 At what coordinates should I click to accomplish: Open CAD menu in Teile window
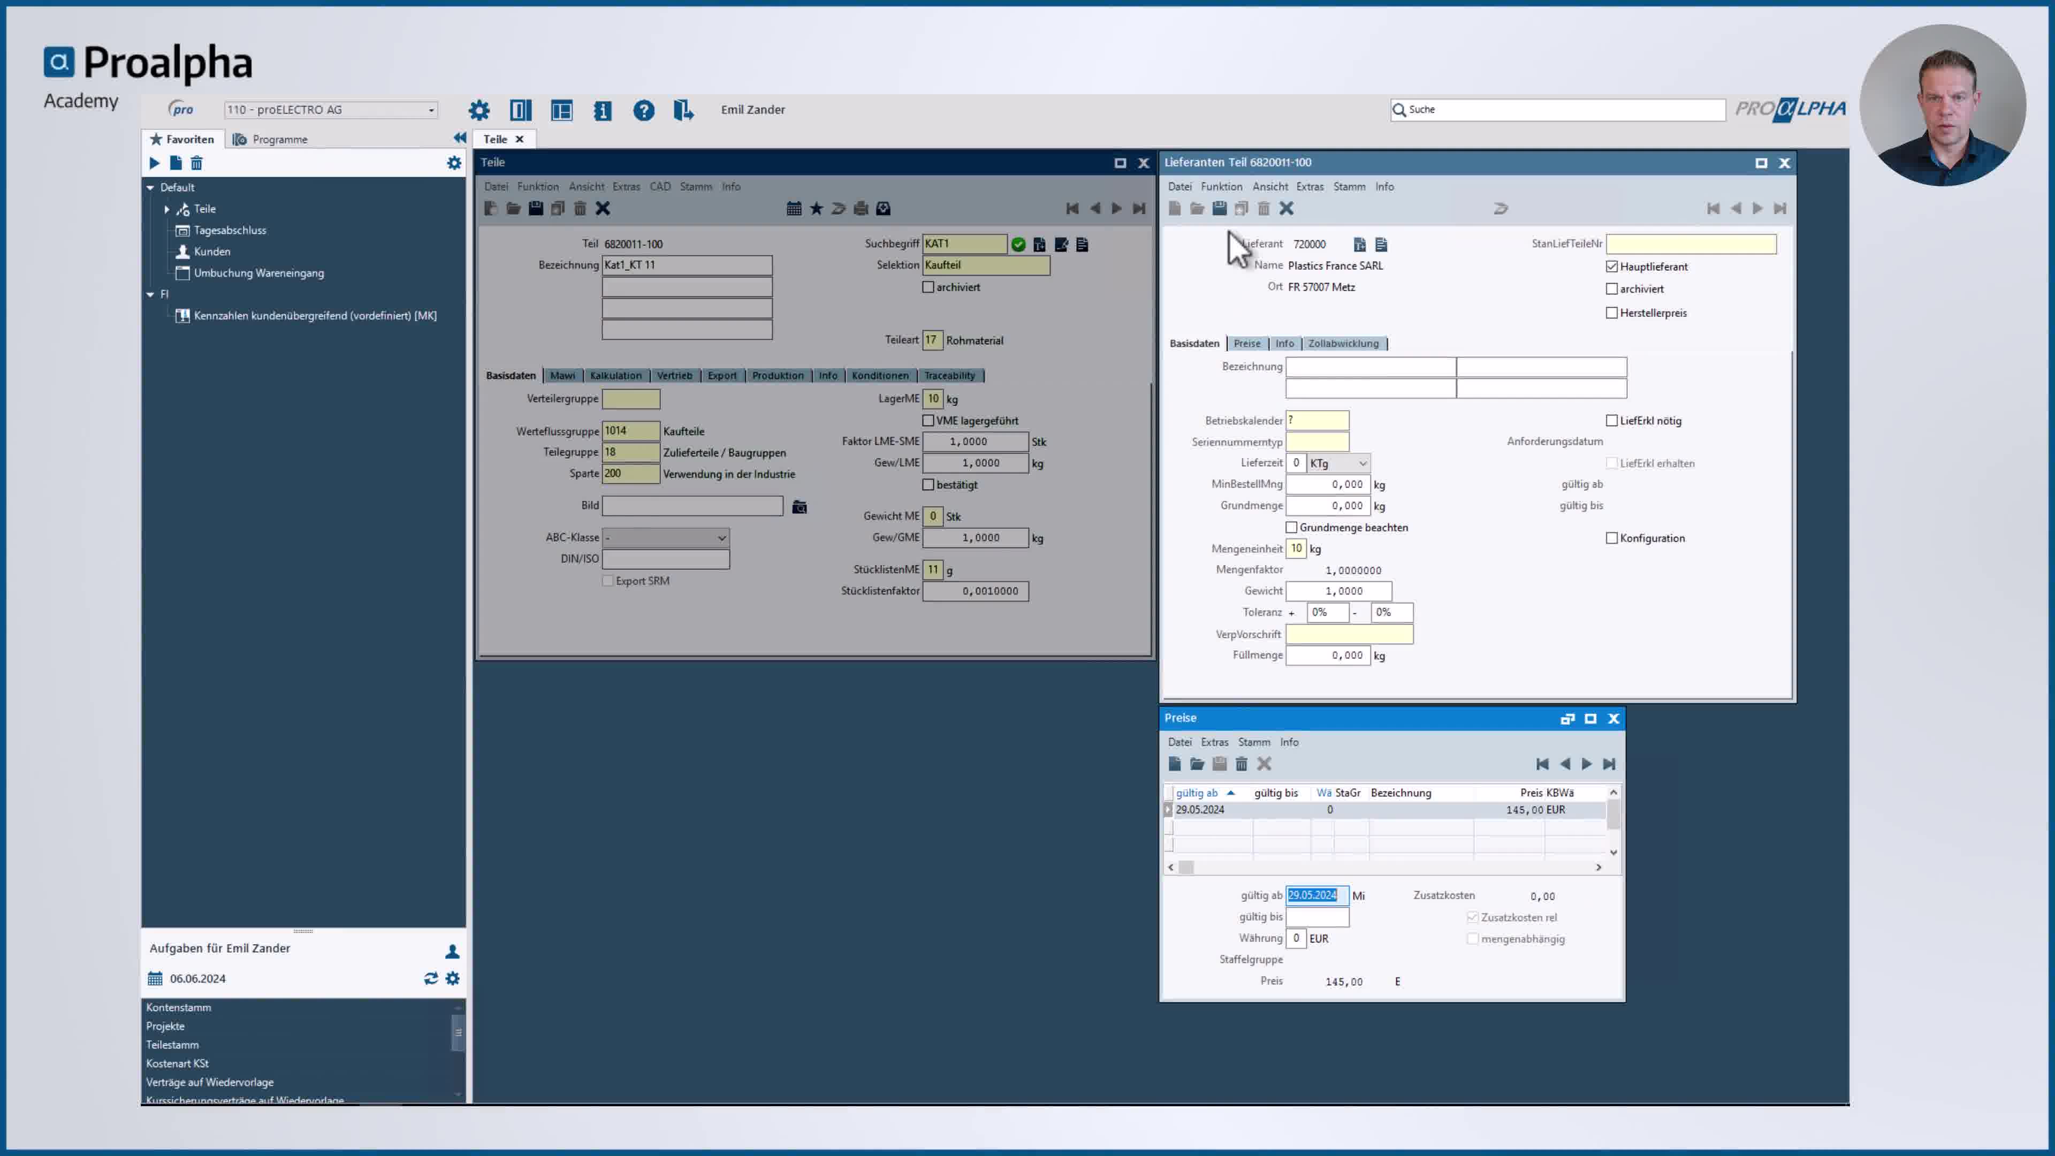(x=660, y=187)
